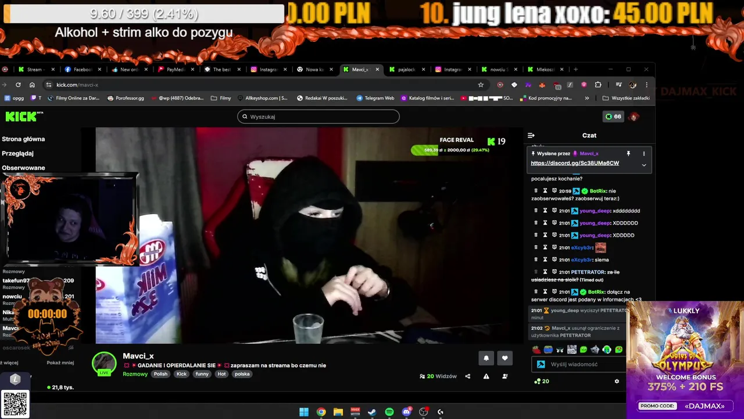Bookmark this page with the star icon
744x419 pixels.
(x=481, y=85)
